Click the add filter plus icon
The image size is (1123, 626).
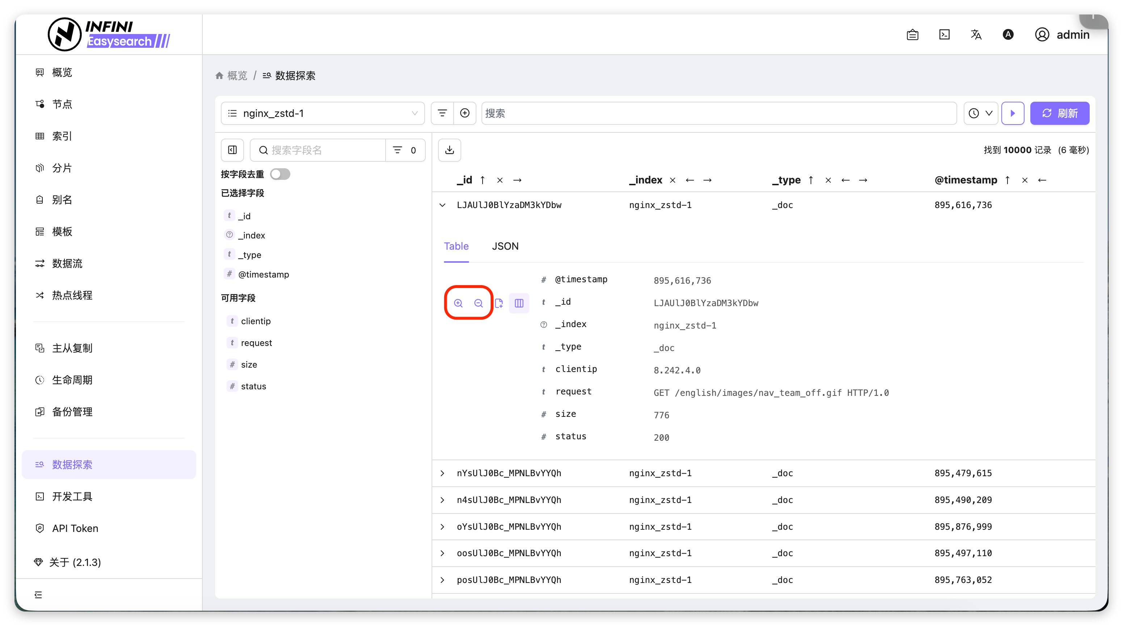click(465, 113)
